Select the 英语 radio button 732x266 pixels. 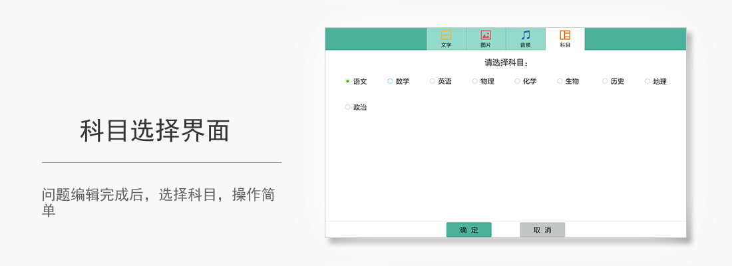(433, 81)
